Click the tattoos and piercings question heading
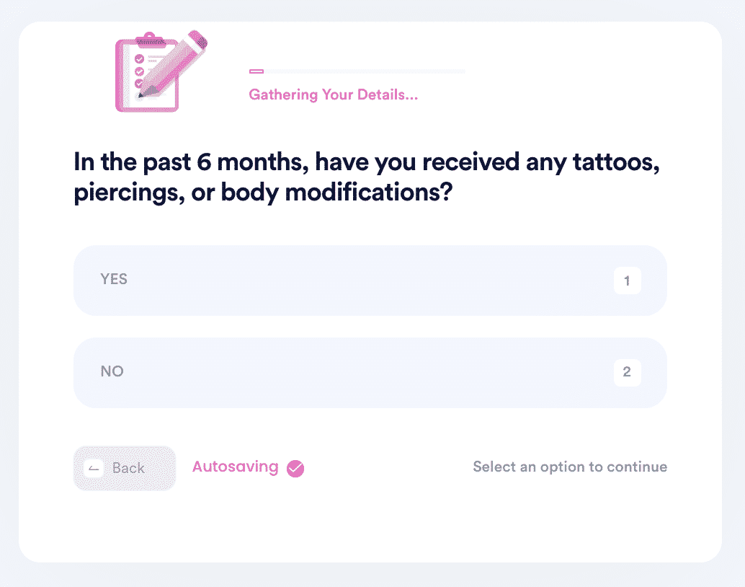Screen dimensions: 745x587 coord(366,177)
